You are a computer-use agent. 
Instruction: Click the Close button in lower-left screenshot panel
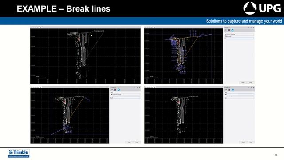(137, 142)
